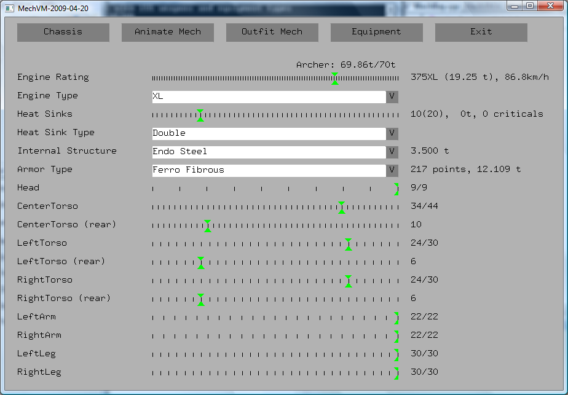The image size is (568, 395).
Task: Click the Heat Sinks slider handle
Action: pos(200,115)
